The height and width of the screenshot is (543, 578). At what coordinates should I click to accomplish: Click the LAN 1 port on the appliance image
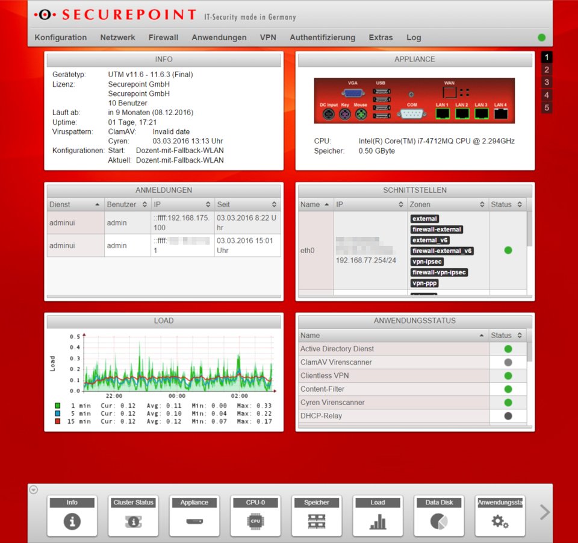tap(443, 114)
